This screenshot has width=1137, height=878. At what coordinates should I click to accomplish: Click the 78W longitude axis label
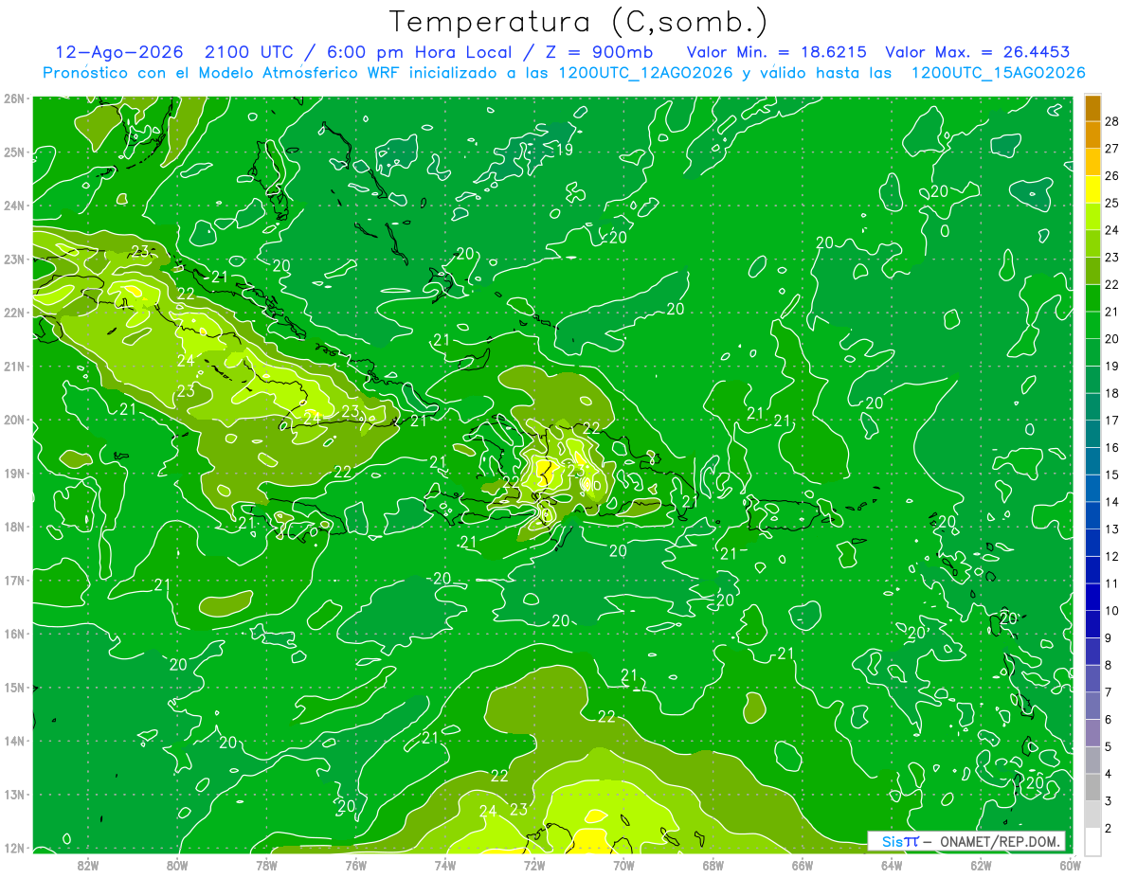point(266,864)
